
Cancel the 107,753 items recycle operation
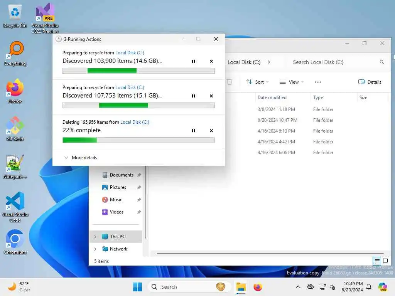[211, 96]
